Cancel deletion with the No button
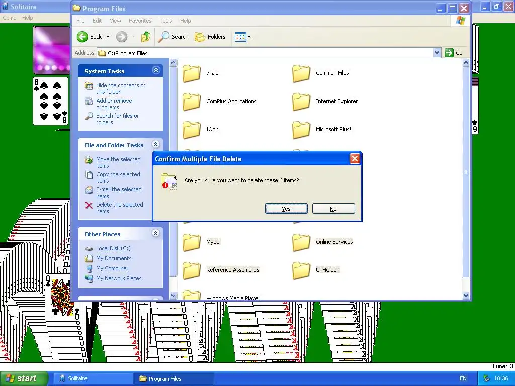 click(333, 209)
